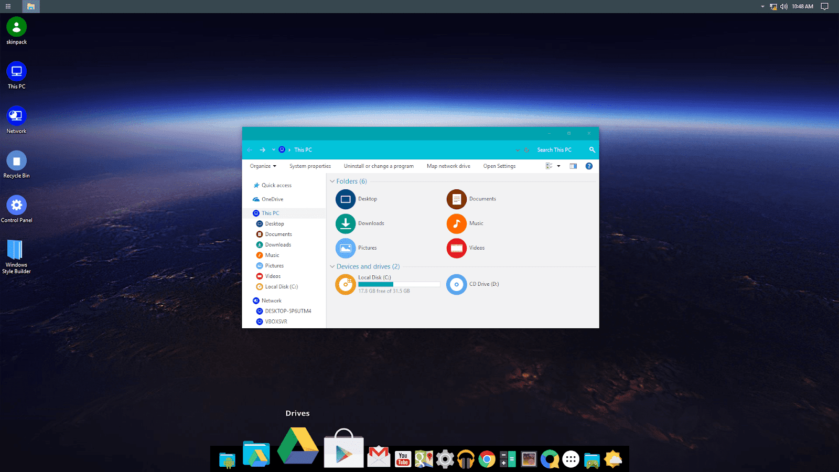839x472 pixels.
Task: Open Gmail from the dock
Action: pyautogui.click(x=379, y=458)
